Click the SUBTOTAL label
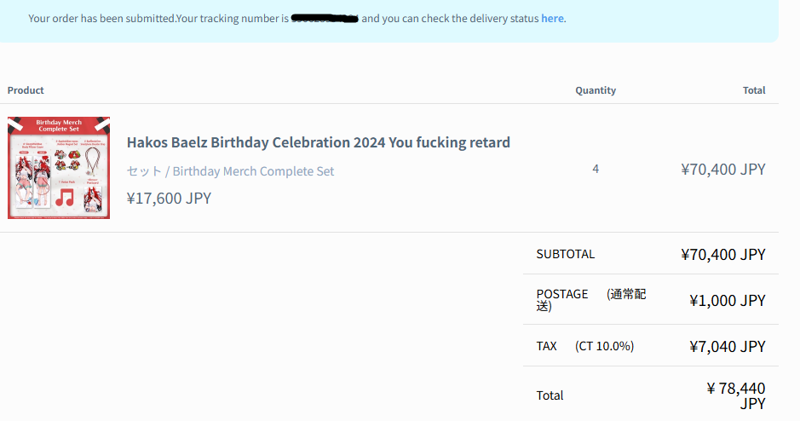Viewport: 800px width, 421px height. click(x=566, y=254)
